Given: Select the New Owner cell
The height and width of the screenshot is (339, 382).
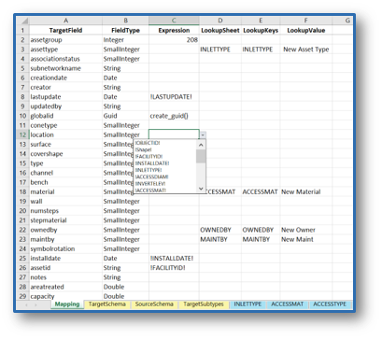Looking at the screenshot, I should [306, 230].
